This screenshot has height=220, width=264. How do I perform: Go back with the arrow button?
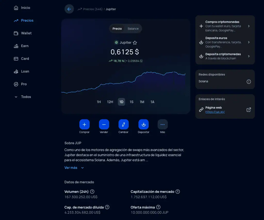pyautogui.click(x=69, y=9)
